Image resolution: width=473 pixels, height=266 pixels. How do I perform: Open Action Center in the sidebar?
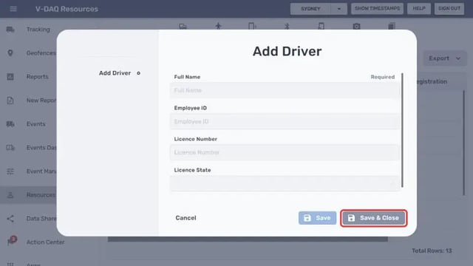coord(45,242)
